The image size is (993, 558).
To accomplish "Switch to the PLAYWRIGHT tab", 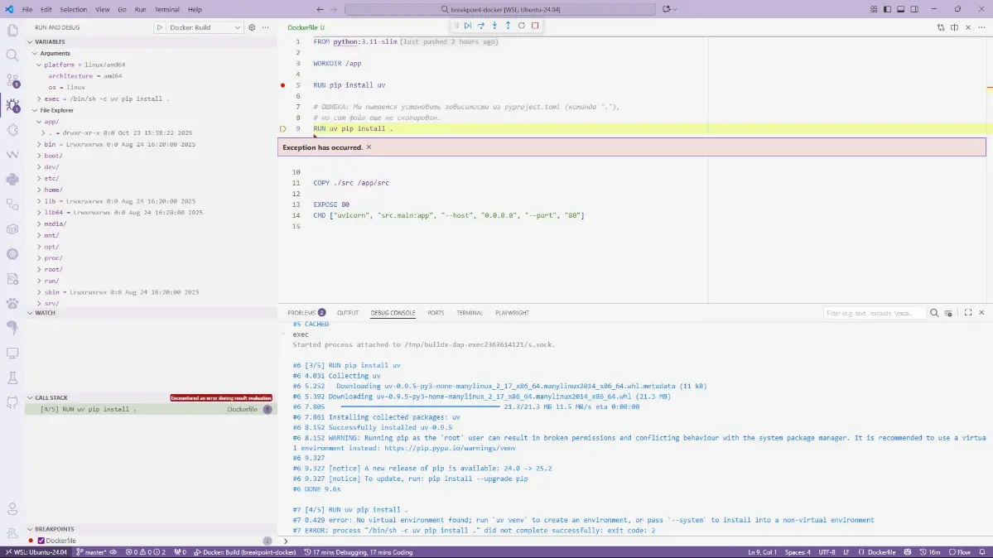I will 512,313.
